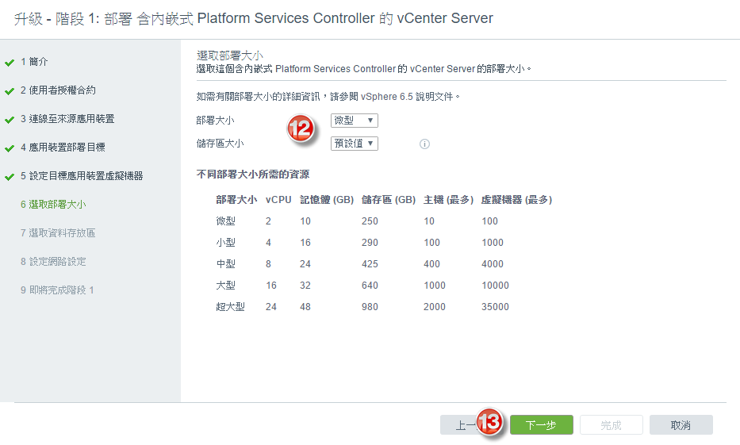Click the 不同部署大小所需的資源 heading
Screen dimensions: 740x445
point(253,175)
